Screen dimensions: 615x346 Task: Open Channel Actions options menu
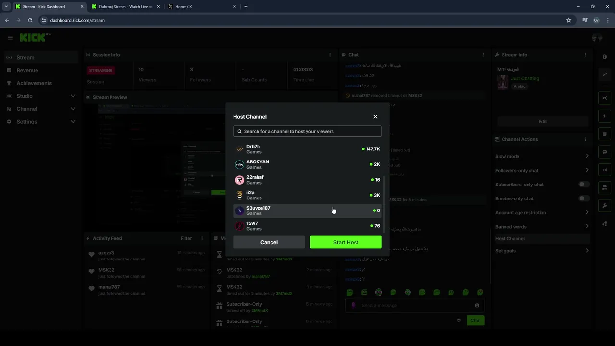pos(585,139)
